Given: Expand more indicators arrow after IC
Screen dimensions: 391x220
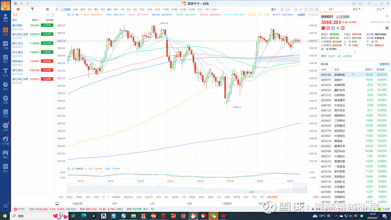Looking at the screenshot, I should pos(108,197).
